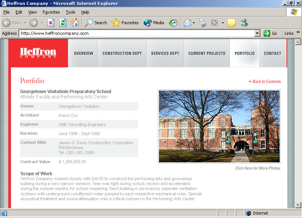This screenshot has height=218, width=302.
Task: Click the Mail envelope icon
Action: [187, 23]
